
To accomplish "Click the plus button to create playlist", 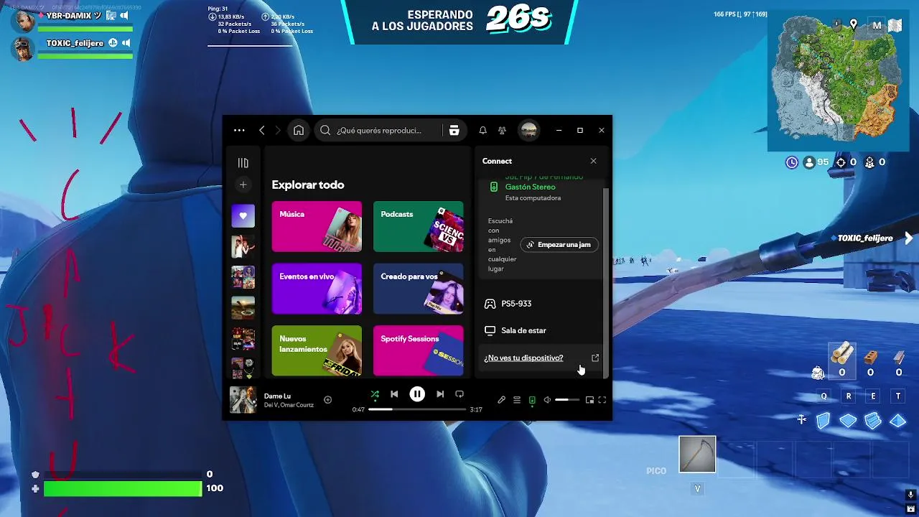I will click(x=243, y=185).
